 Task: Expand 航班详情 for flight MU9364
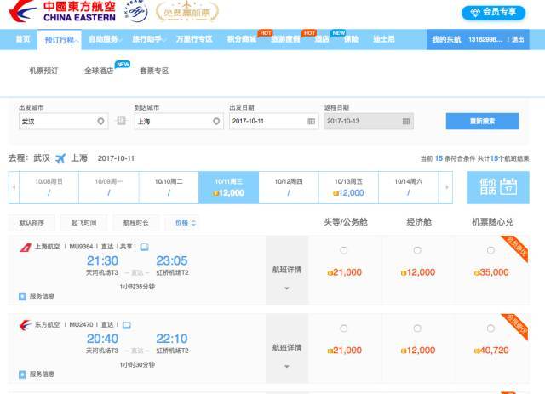(287, 271)
